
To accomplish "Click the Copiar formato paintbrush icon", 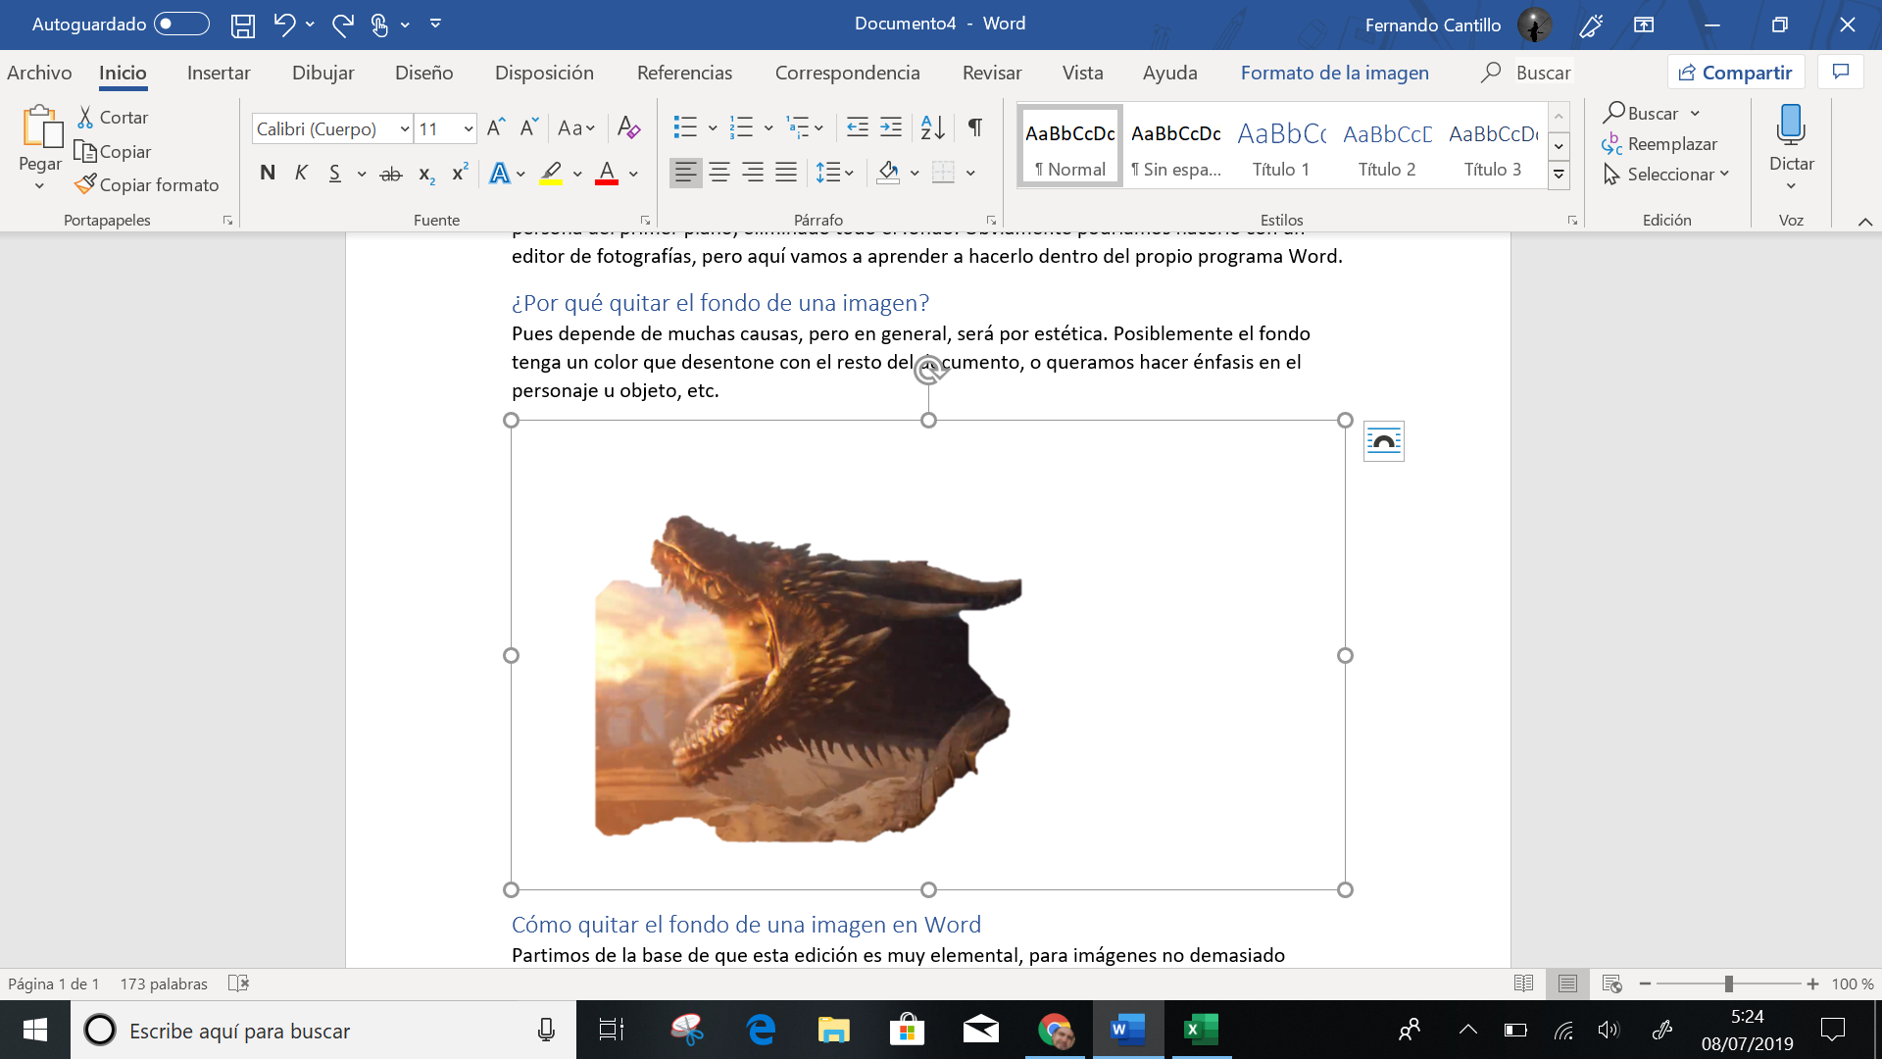I will coord(85,184).
